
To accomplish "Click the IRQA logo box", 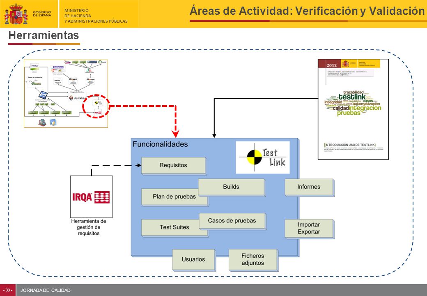I will tap(91, 197).
